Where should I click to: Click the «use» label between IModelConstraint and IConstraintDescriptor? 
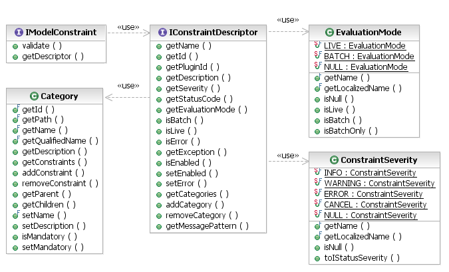pos(128,27)
